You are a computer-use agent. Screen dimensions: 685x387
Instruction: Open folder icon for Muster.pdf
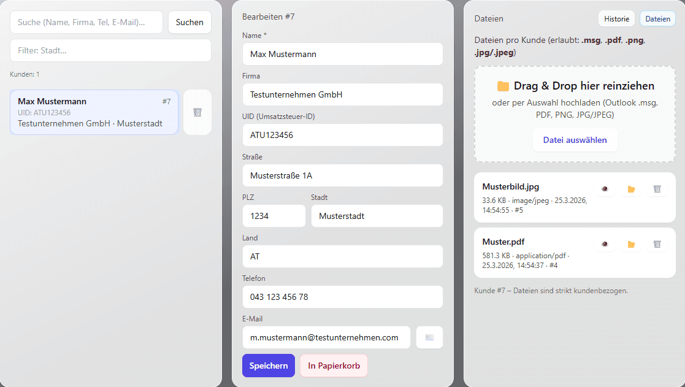pyautogui.click(x=631, y=244)
